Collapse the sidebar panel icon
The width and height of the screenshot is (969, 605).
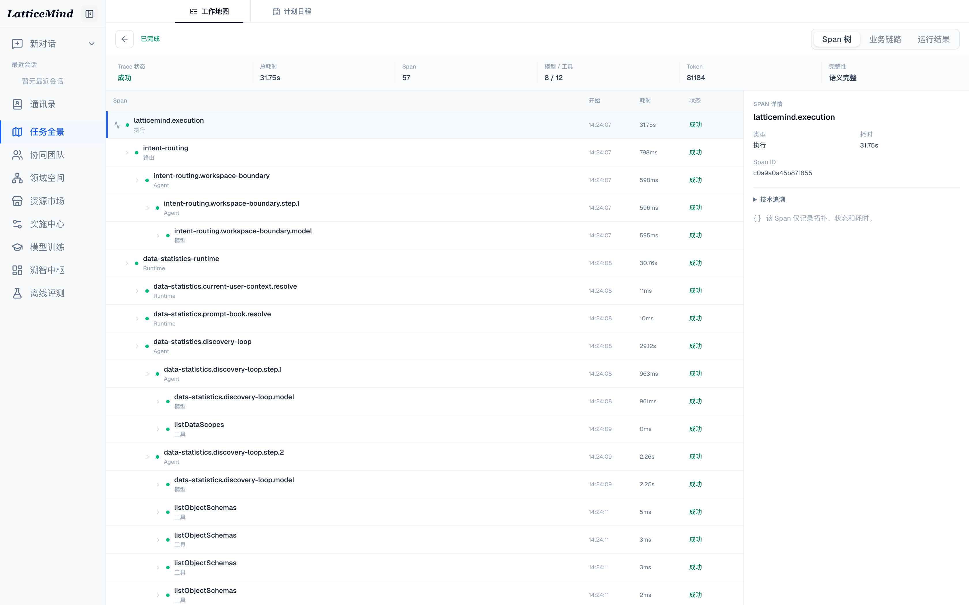(89, 14)
